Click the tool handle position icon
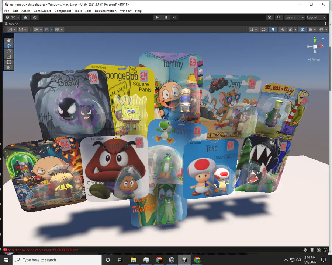This screenshot has height=265, width=332. [10, 29]
